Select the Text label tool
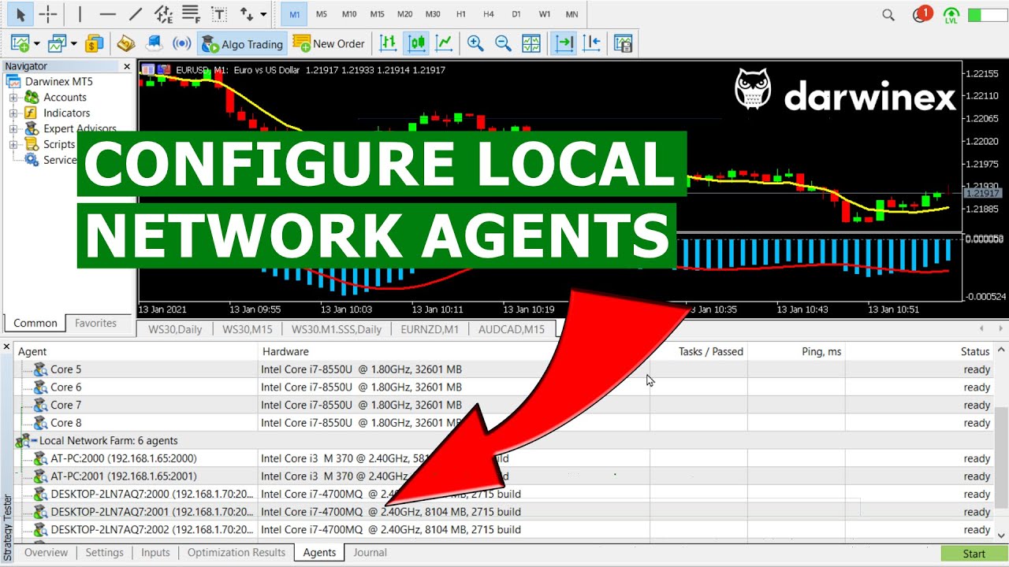 point(219,14)
